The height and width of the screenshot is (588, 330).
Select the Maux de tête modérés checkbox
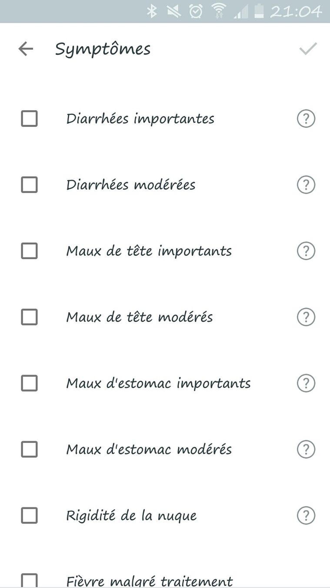coord(29,317)
